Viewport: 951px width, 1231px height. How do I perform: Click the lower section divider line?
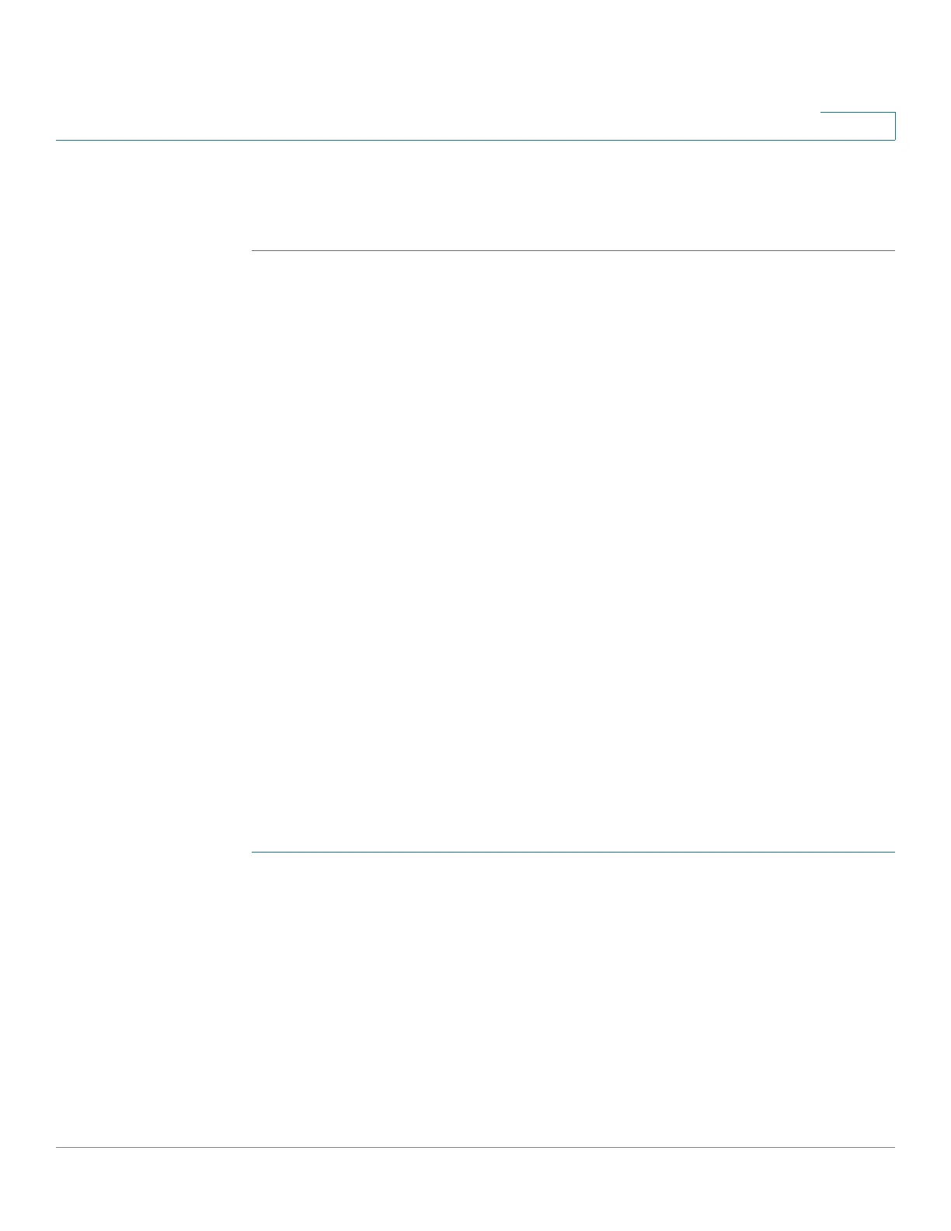573,853
